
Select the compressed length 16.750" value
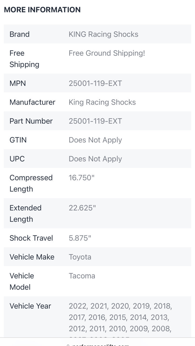pos(82,178)
